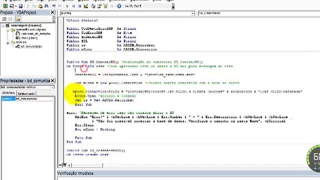Select bd_comunicacao module in tree
Screen dimensions: 320x180
point(31,46)
